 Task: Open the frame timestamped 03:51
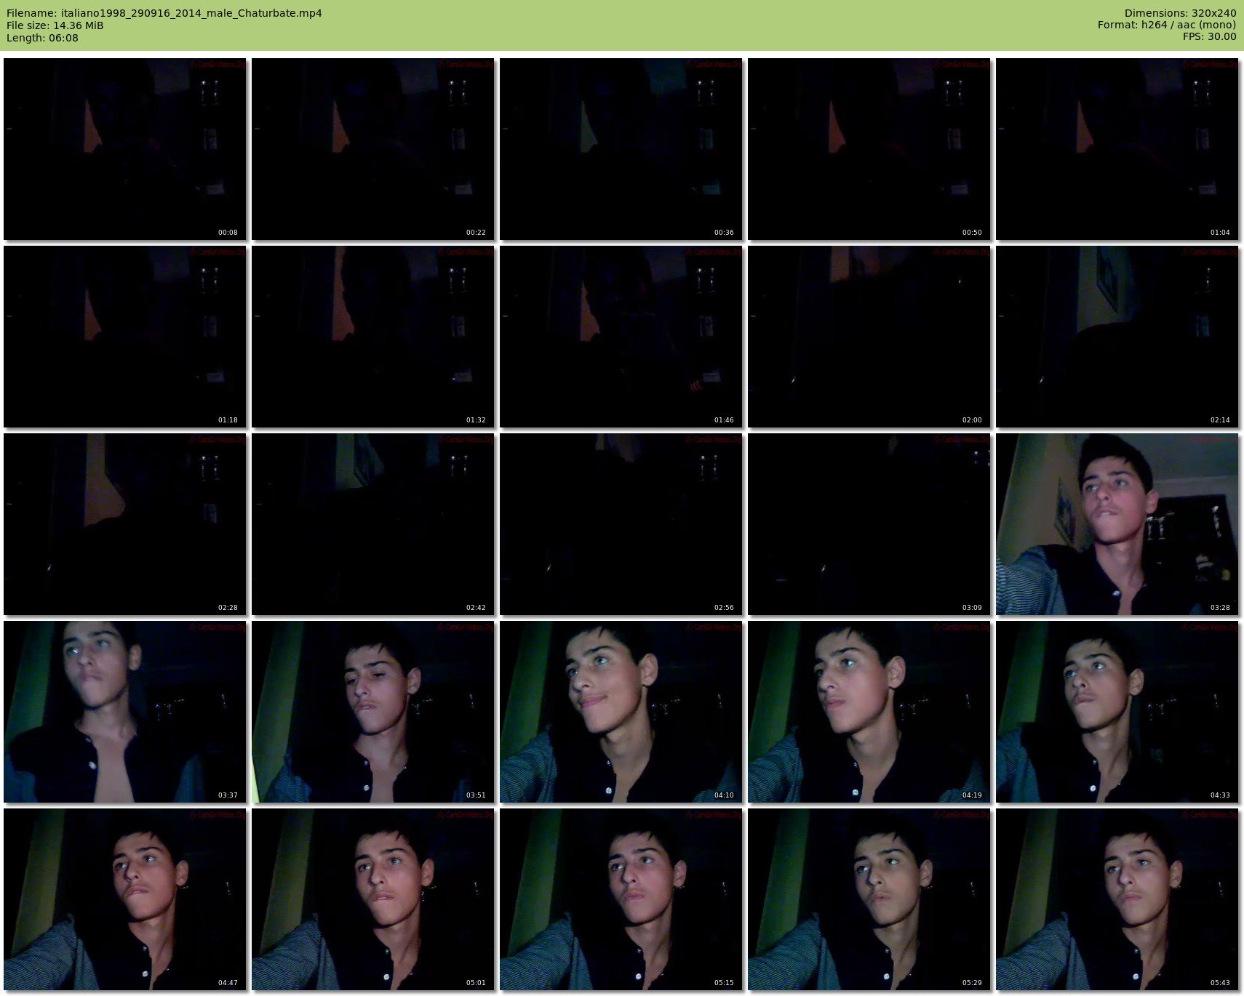click(x=373, y=712)
